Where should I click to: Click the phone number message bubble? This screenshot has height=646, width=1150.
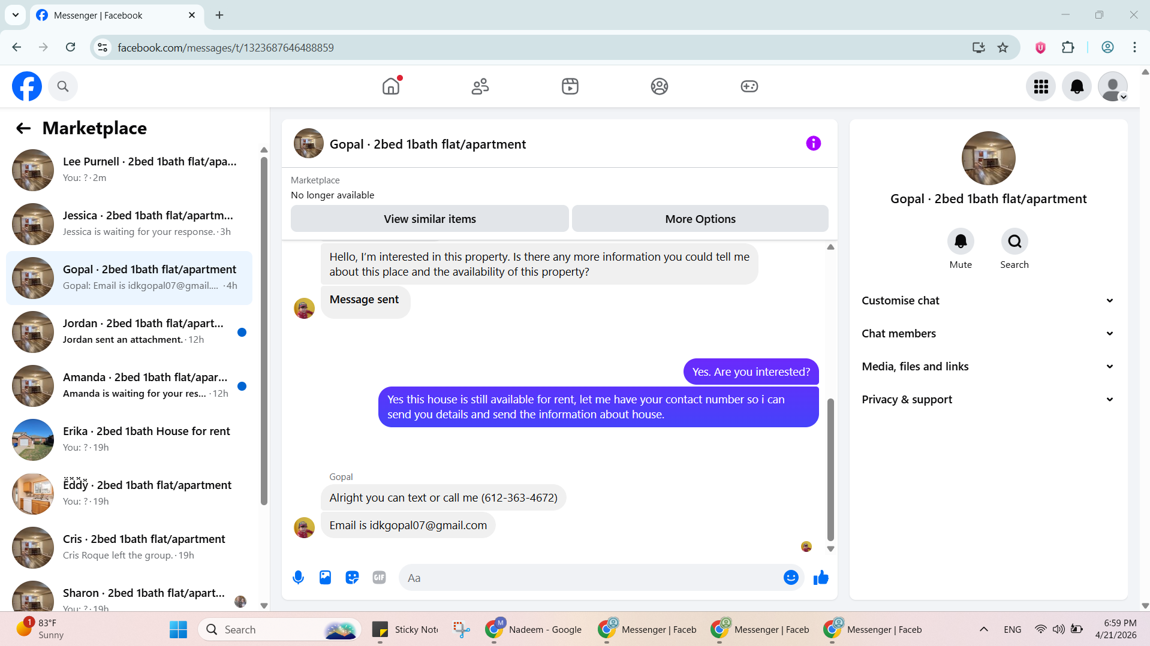pos(443,497)
